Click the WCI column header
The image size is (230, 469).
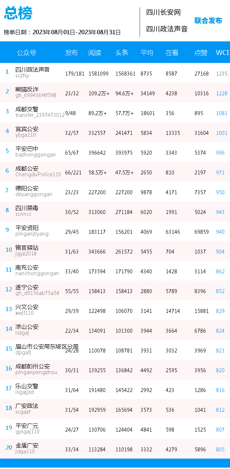(222, 53)
